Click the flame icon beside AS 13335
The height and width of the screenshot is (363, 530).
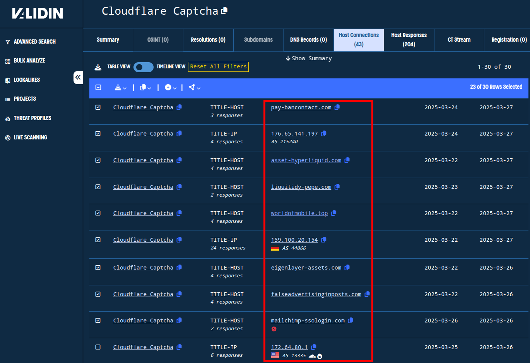click(x=320, y=356)
